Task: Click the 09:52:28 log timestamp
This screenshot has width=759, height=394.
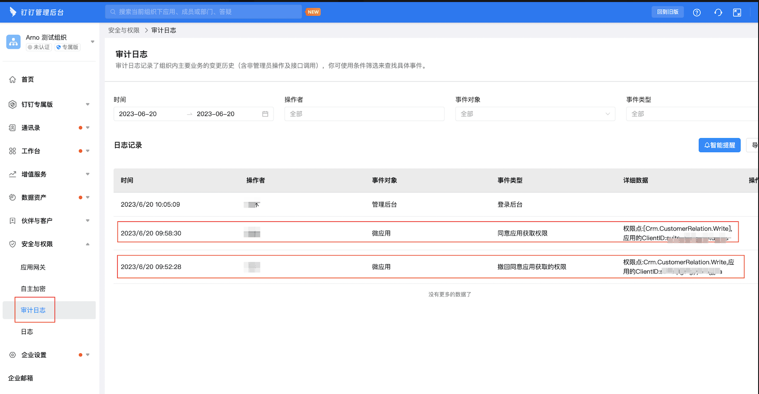Action: 151,267
